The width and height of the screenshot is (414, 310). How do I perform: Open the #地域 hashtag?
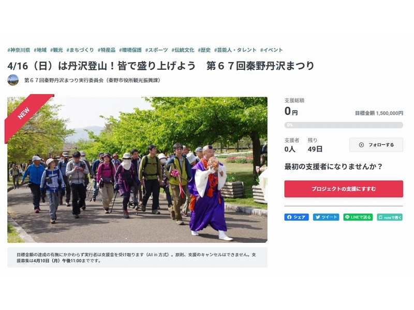40,50
